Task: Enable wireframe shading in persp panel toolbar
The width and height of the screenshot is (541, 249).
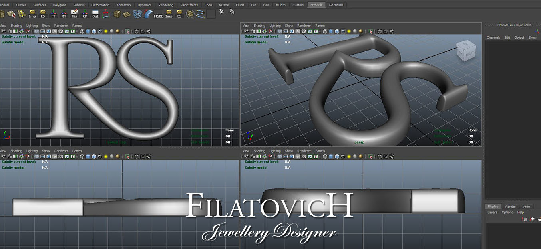Action: pos(325,31)
